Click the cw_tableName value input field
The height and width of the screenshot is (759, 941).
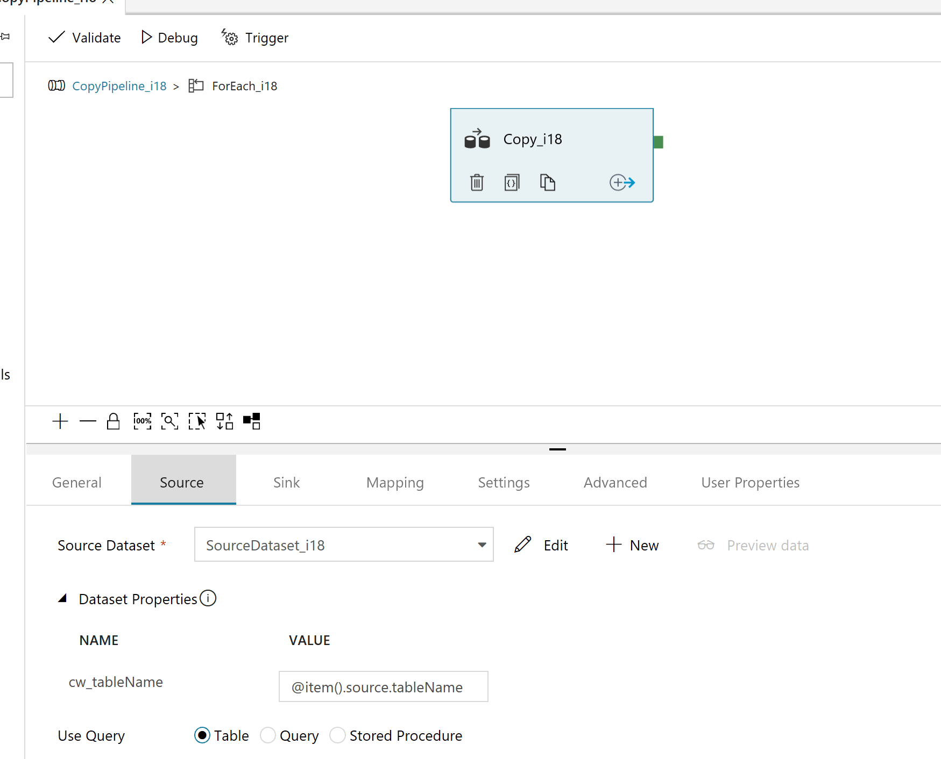[x=383, y=686]
